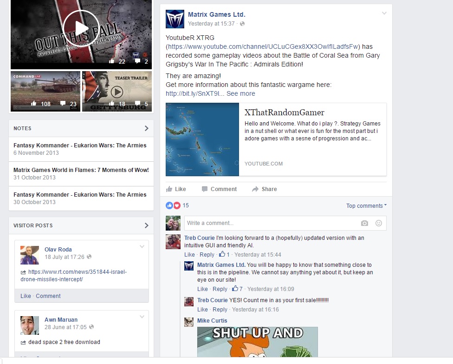Click Mike Curtis's cat avatar
453x364 pixels.
pos(189,322)
